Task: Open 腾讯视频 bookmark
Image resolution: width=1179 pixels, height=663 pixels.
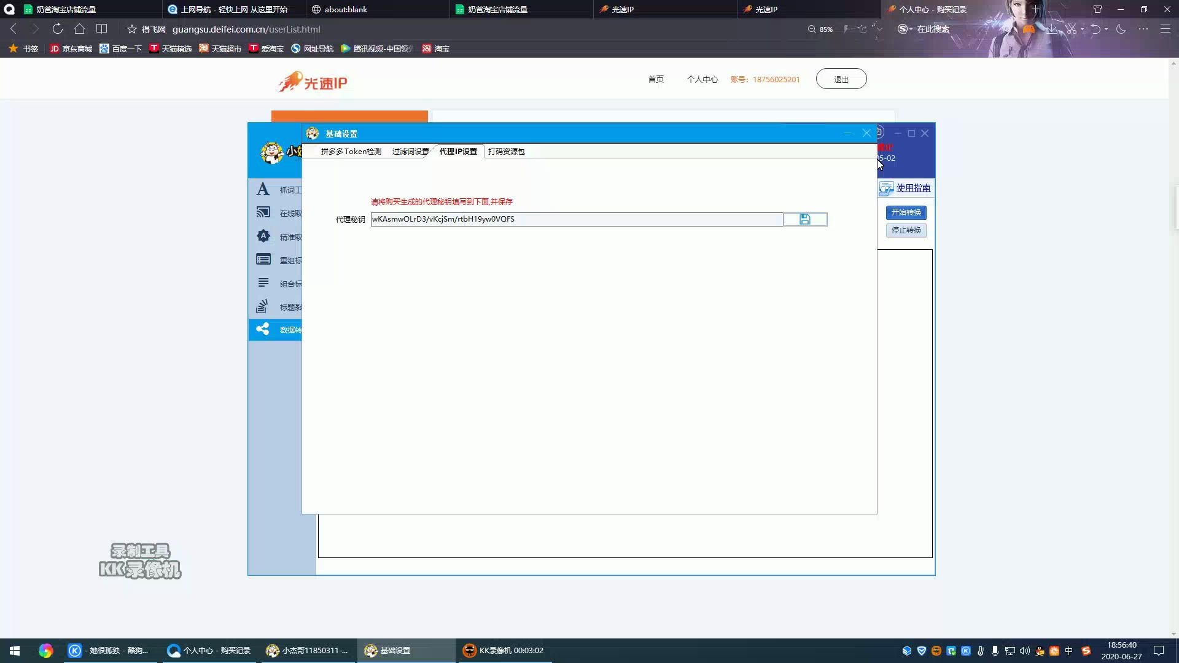Action: 377,48
